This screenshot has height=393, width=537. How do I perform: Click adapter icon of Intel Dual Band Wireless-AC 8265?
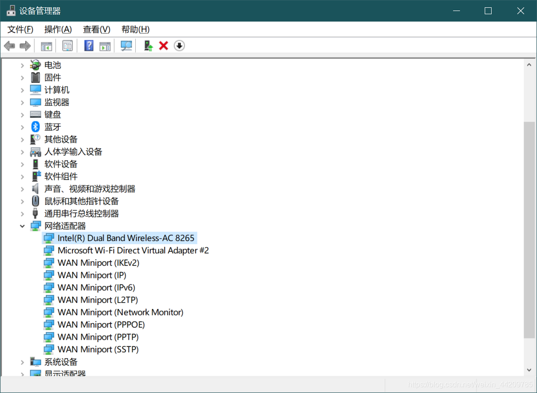coord(49,238)
